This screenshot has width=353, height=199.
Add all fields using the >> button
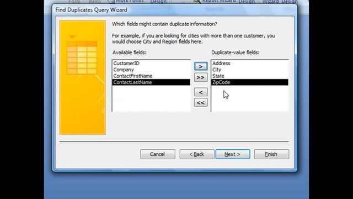[201, 77]
